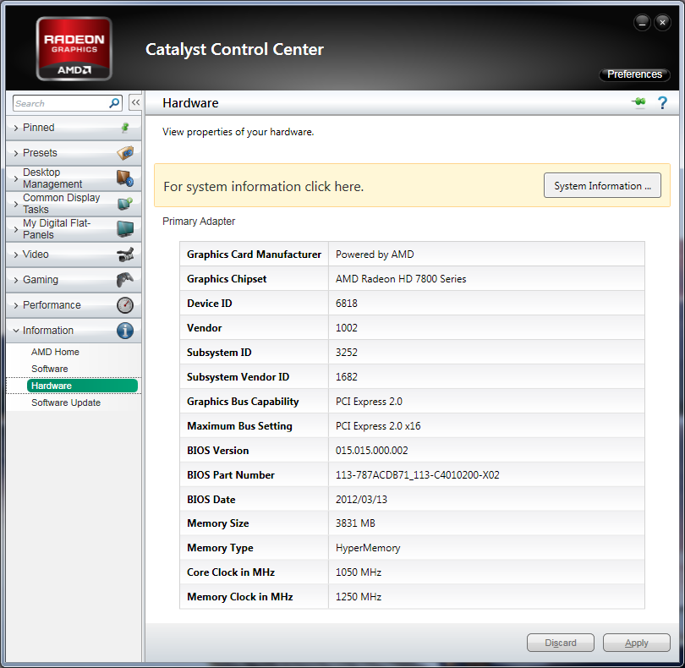The width and height of the screenshot is (685, 668).
Task: Click the Powered by AMD manufacturer value
Action: pos(375,255)
